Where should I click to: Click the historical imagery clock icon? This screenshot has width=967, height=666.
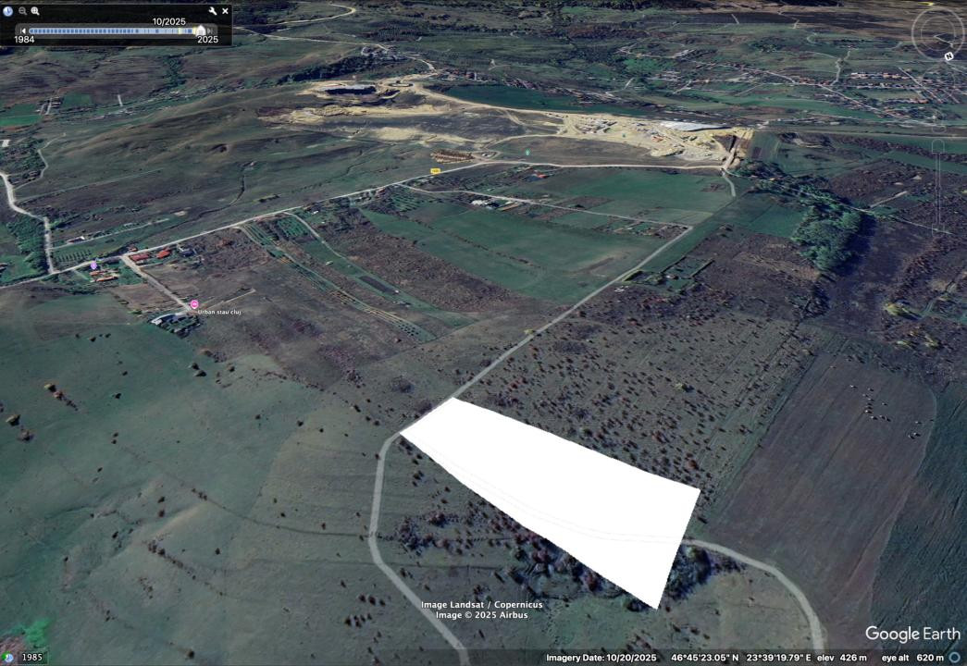point(8,11)
